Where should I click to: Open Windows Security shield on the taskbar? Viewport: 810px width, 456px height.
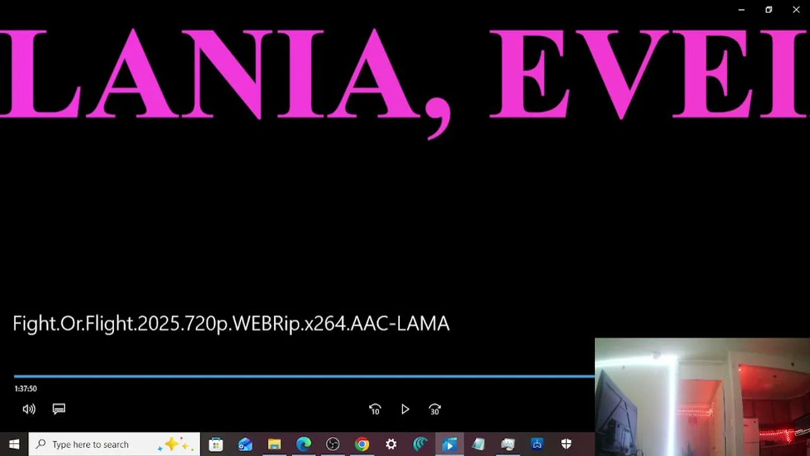566,445
